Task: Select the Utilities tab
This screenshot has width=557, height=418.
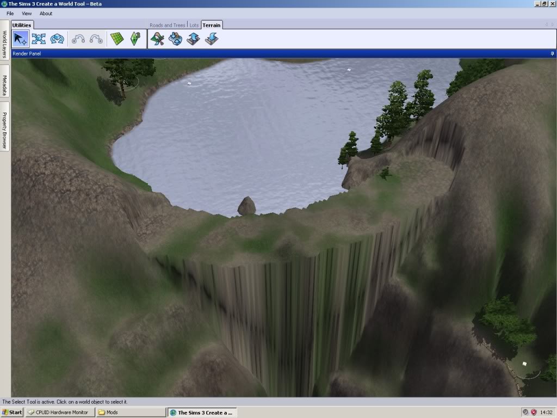Action: (22, 25)
